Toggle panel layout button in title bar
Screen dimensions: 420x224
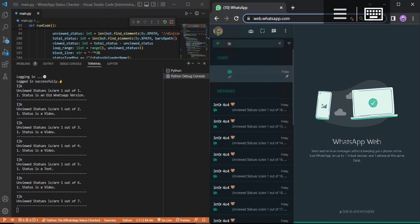[x=147, y=5]
